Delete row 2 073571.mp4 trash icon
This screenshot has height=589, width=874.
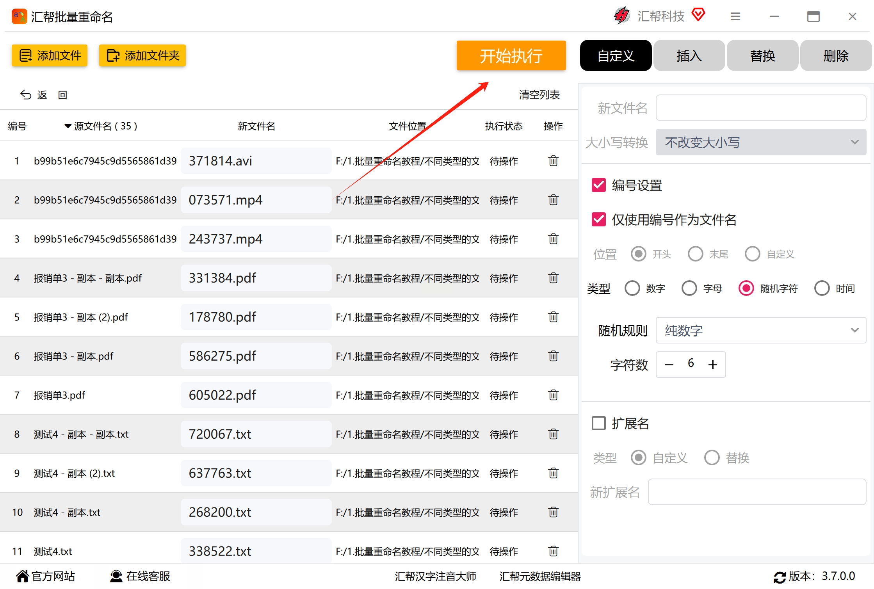point(553,200)
